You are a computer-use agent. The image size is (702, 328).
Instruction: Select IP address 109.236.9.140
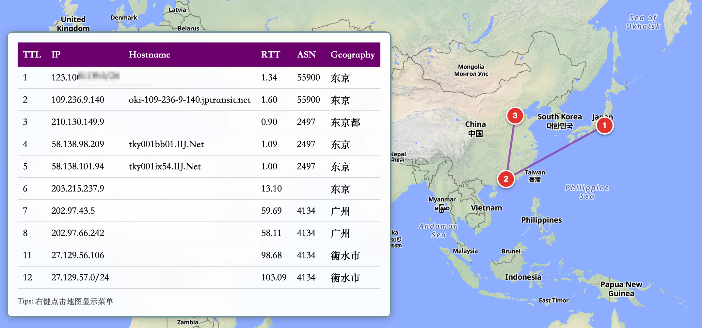(x=78, y=100)
